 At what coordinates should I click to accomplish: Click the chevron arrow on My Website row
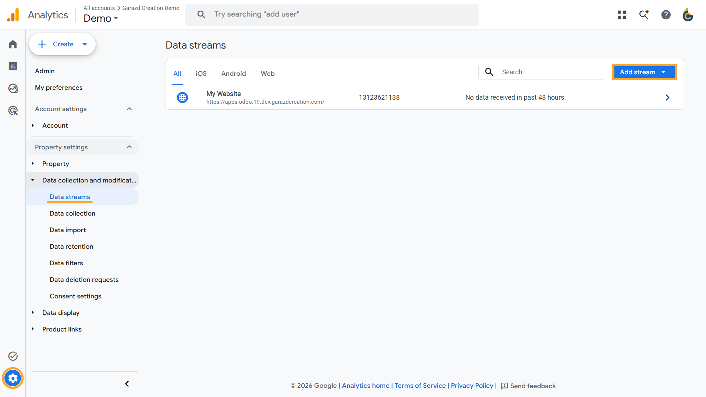pyautogui.click(x=667, y=98)
